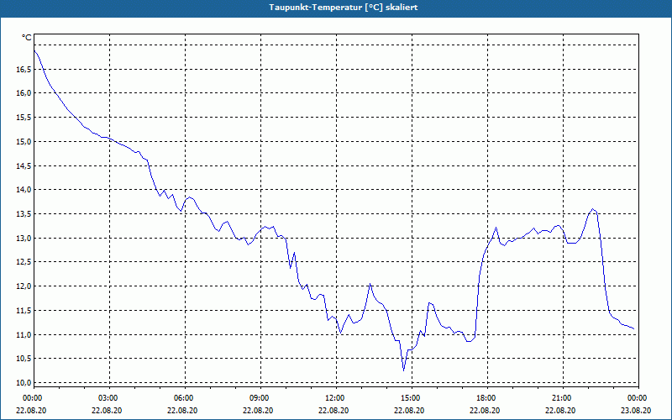Click the 16,0 y-axis value
Viewport: 672px width, 420px height.
[24, 93]
